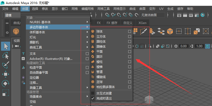Click the Torus (圆环) primitive icon
212x106 pixels.
[x=93, y=57]
